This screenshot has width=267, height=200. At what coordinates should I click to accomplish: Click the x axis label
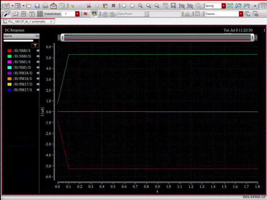pos(157,191)
